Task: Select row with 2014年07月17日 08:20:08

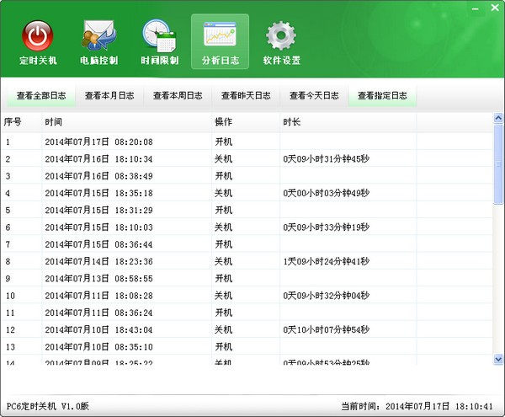Action: click(x=247, y=142)
